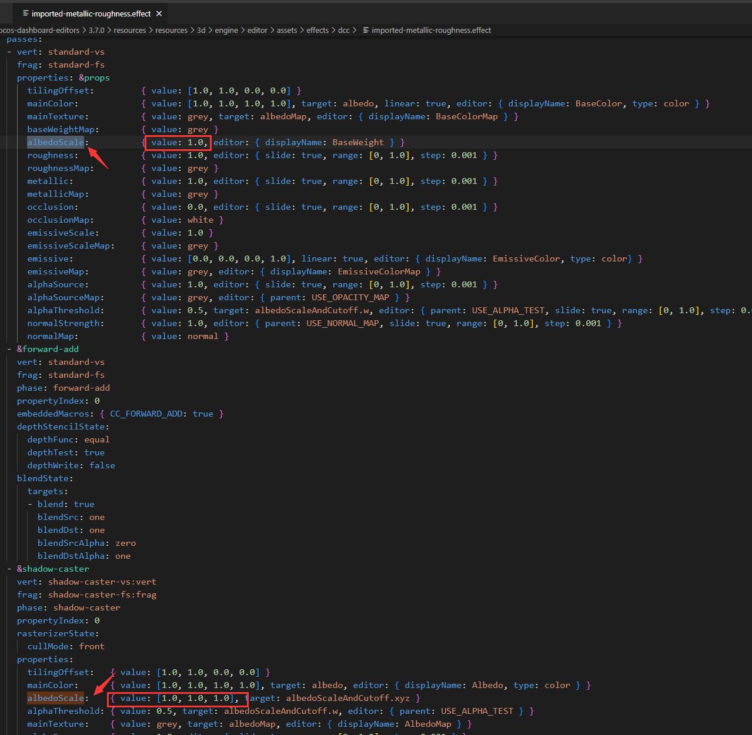Click the 'metallic:' property key
752x735 pixels.
click(50, 181)
